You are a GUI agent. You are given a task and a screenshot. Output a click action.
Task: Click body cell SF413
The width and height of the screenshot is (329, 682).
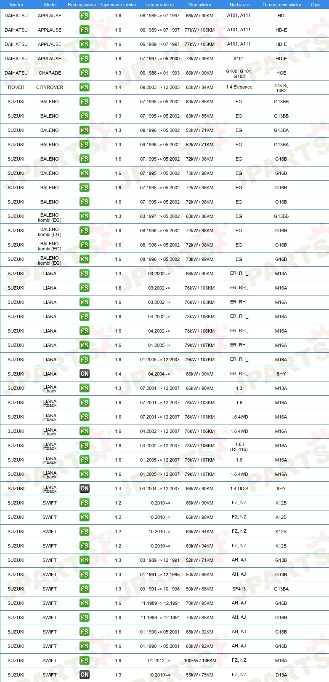(x=239, y=588)
